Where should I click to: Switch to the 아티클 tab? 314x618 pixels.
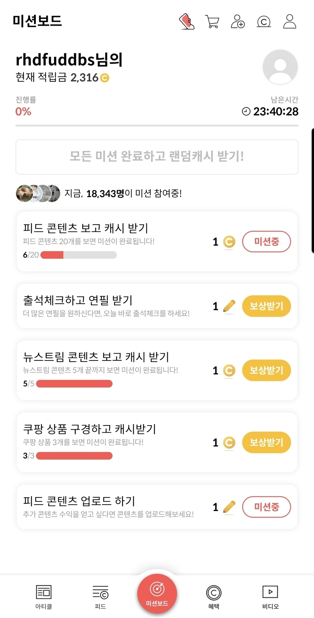pyautogui.click(x=44, y=596)
